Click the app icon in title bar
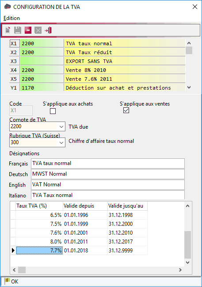 click(8, 7)
